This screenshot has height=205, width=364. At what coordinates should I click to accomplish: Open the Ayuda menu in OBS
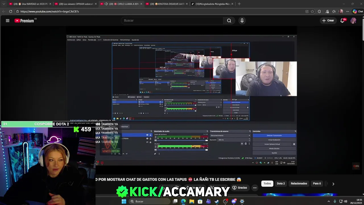coord(135,40)
